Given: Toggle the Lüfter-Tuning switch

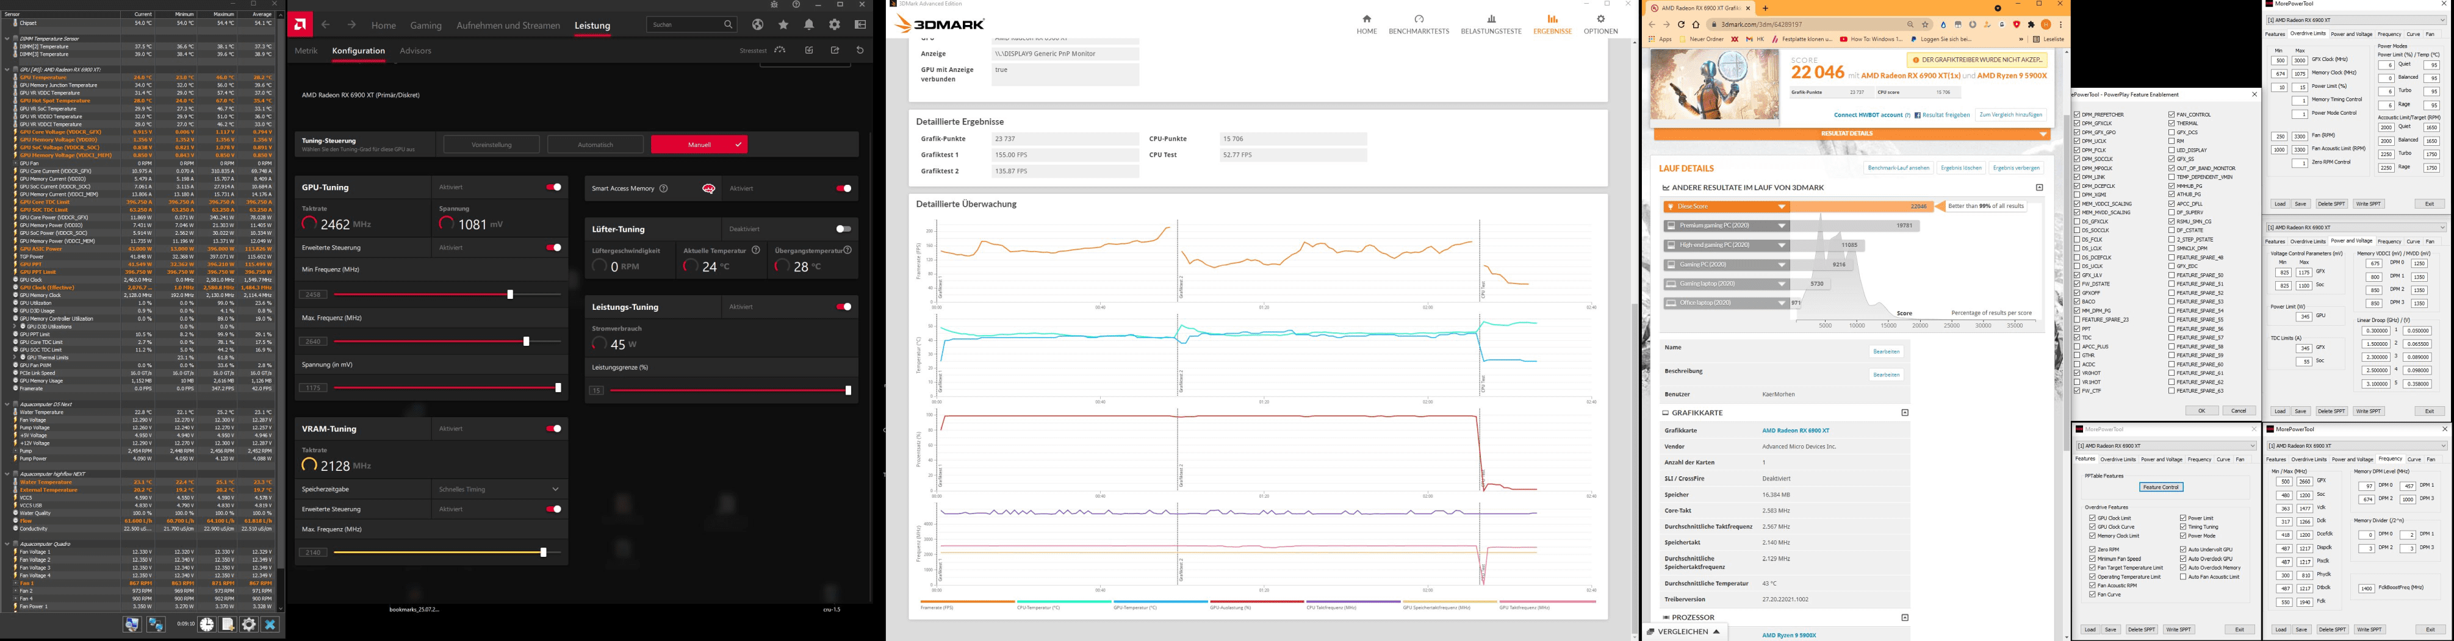Looking at the screenshot, I should coord(843,229).
